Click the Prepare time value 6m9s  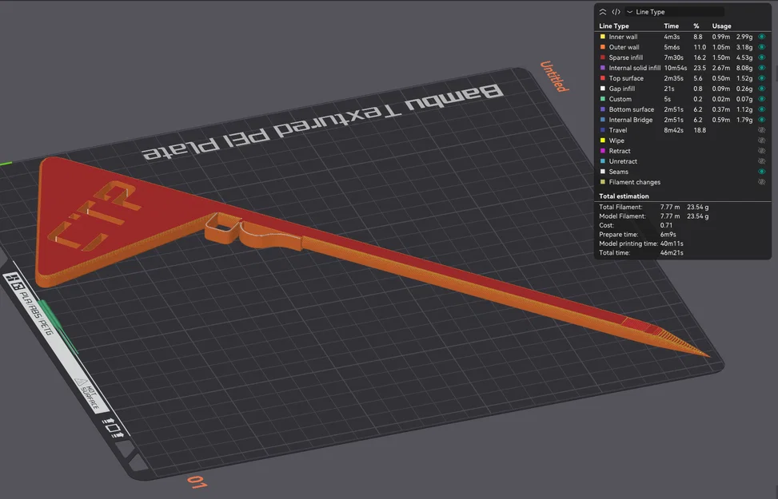tap(668, 235)
